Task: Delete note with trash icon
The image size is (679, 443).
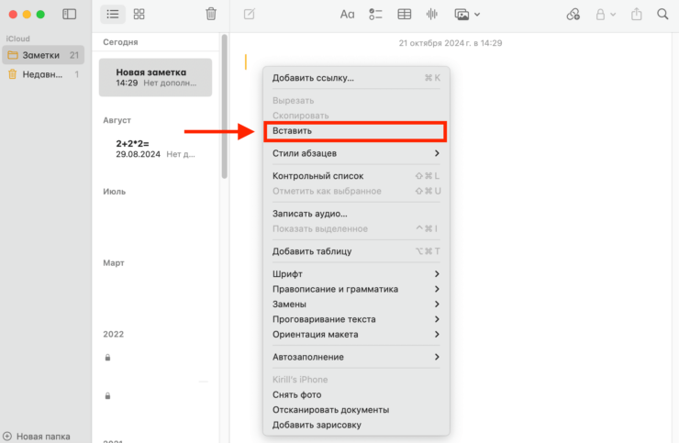Action: 211,14
